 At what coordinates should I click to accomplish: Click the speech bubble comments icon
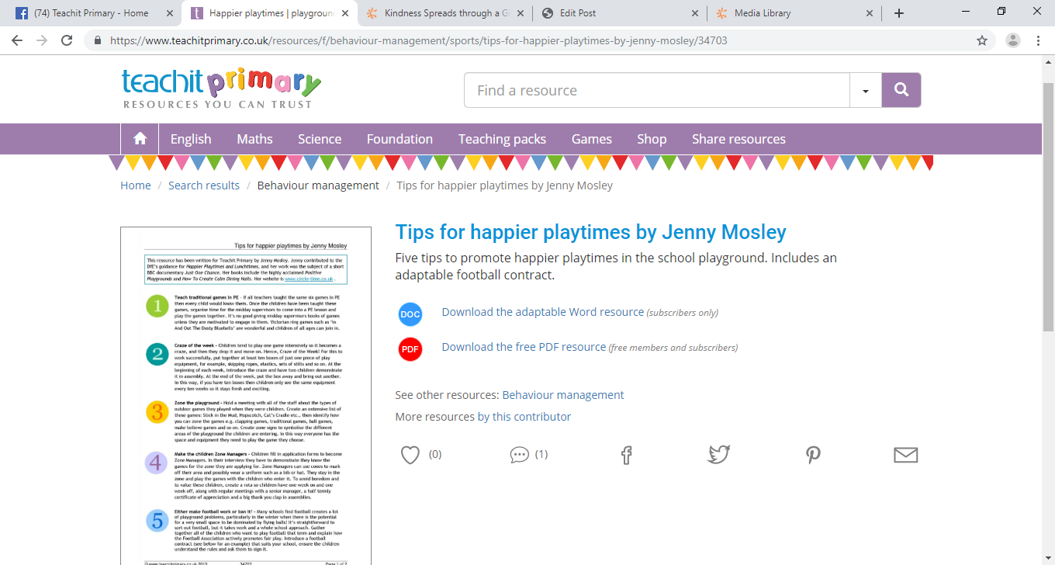[519, 455]
